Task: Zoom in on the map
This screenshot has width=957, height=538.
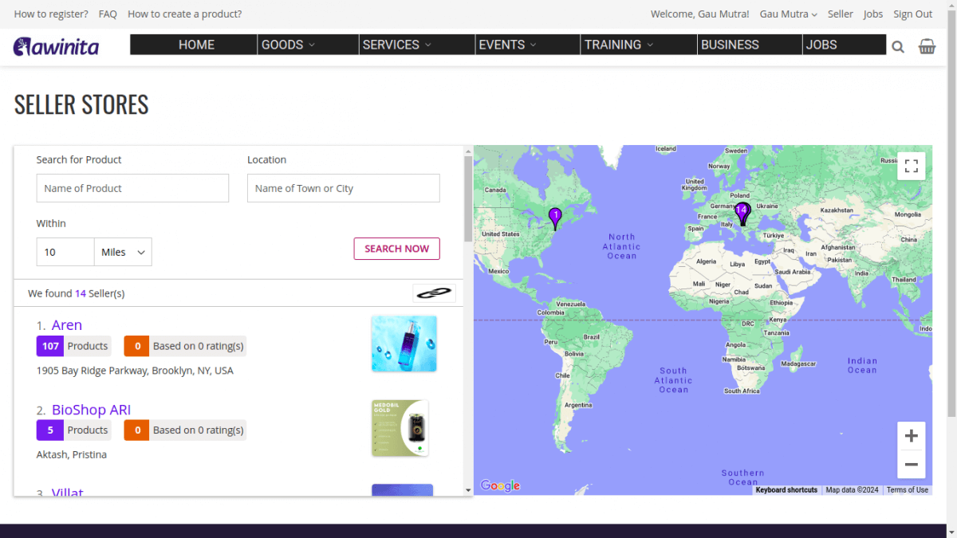Action: [912, 436]
